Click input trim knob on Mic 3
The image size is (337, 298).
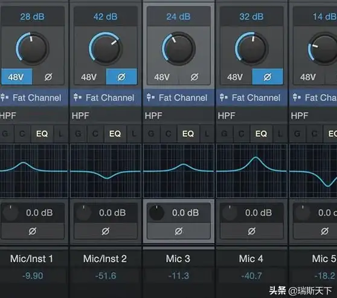point(156,213)
